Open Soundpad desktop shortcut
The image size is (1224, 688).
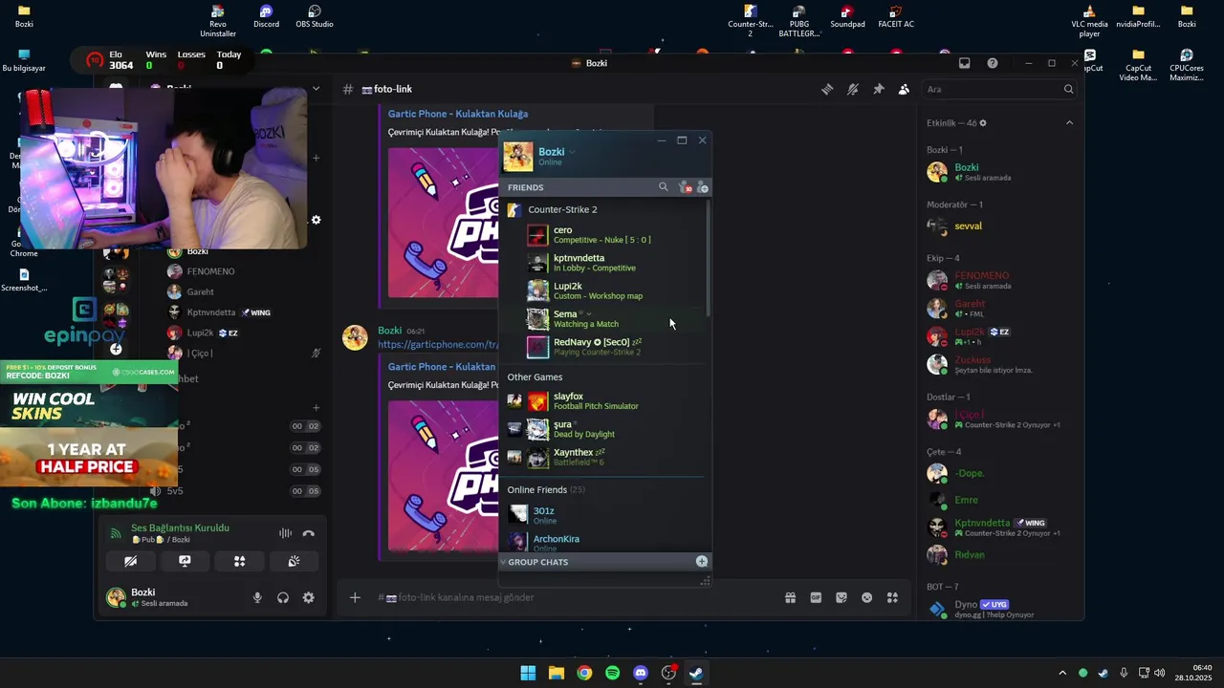[x=847, y=16]
